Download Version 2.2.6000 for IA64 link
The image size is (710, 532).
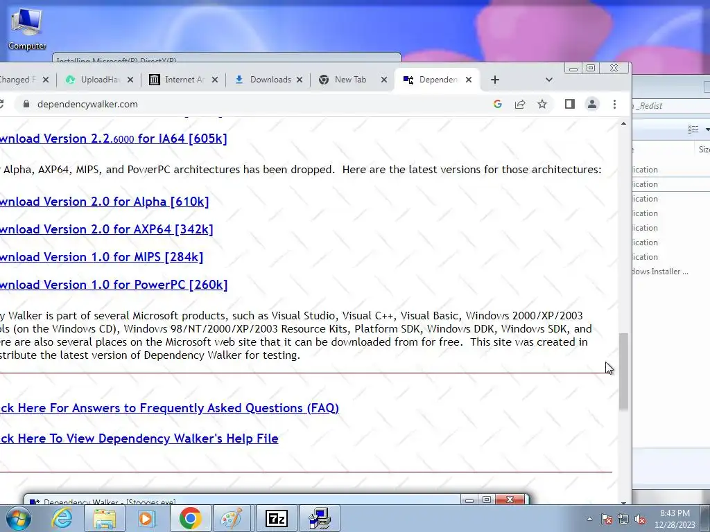(113, 139)
